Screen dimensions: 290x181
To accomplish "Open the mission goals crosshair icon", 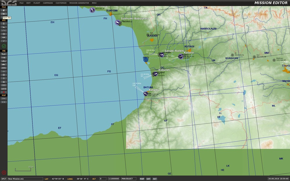I will (x=4, y=34).
